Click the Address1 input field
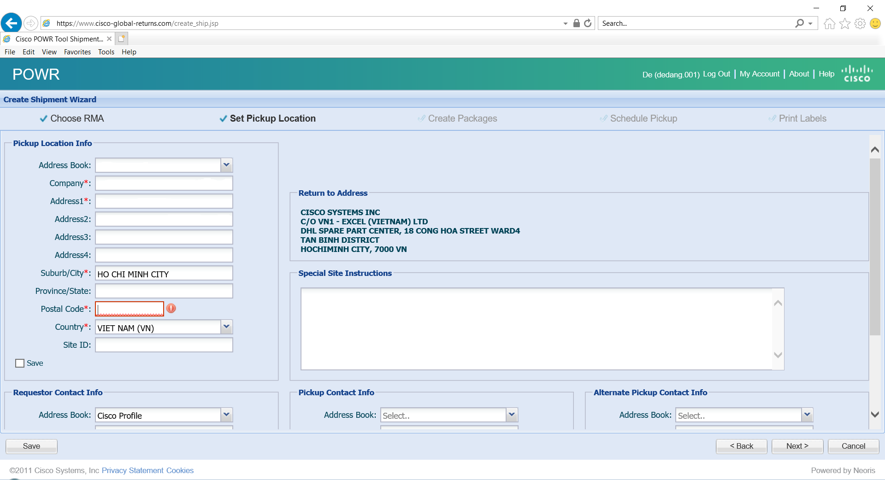This screenshot has height=480, width=885. coord(164,201)
